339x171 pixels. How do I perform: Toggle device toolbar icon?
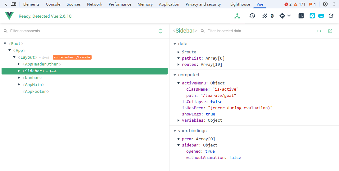[x=14, y=4]
